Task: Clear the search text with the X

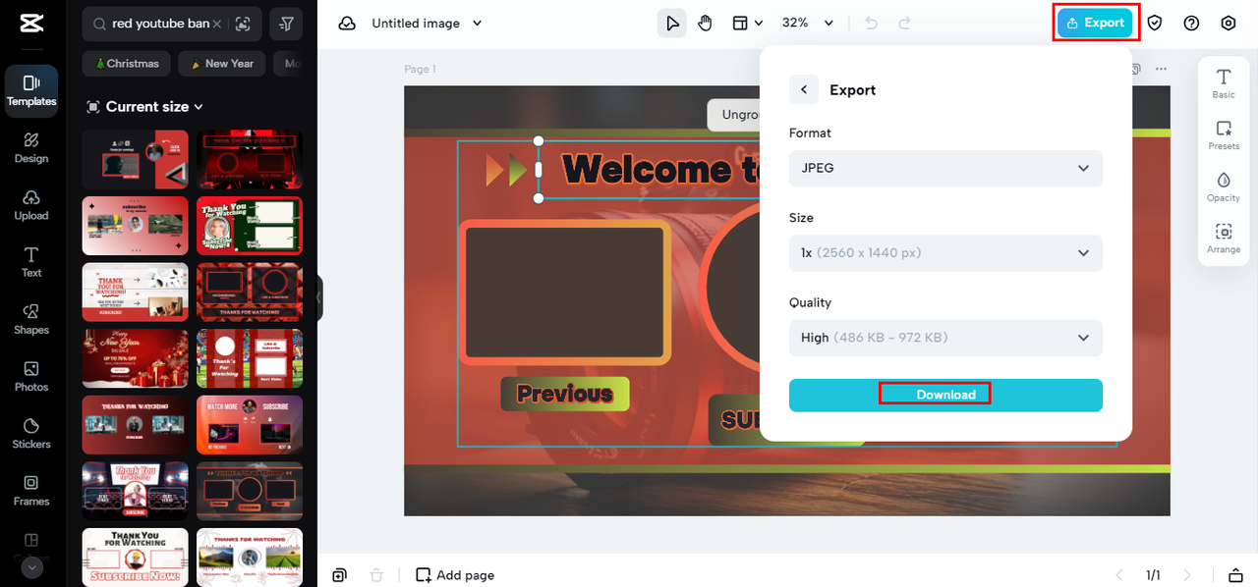Action: tap(216, 24)
